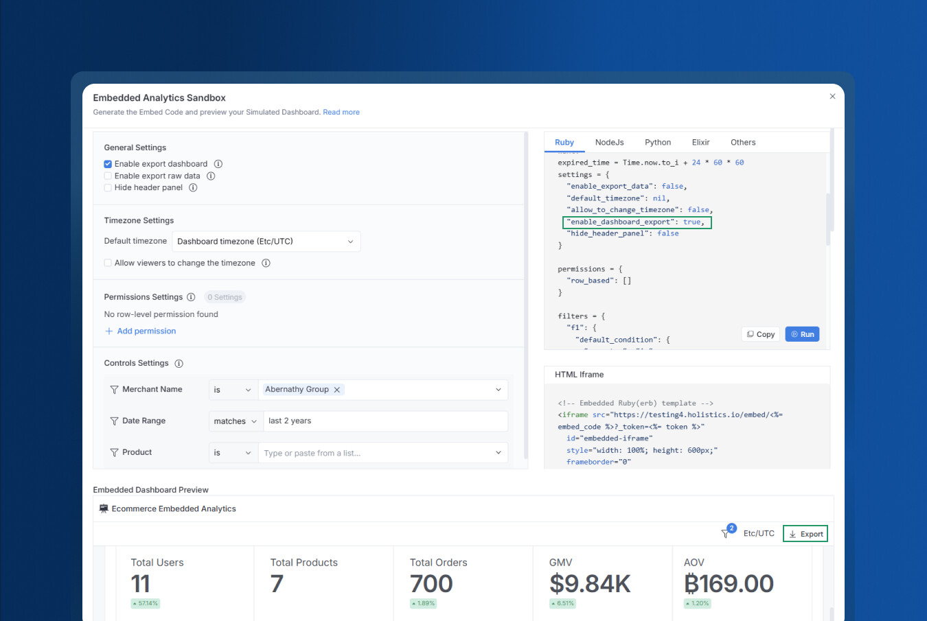Click the plus icon for Add permission
Image resolution: width=927 pixels, height=621 pixels.
(108, 331)
